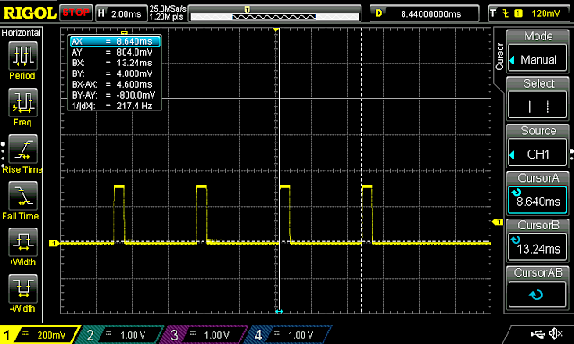574x344 pixels.
Task: Select the -Width measurement icon
Action: point(22,288)
